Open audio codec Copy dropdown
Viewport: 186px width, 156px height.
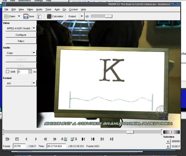21,53
